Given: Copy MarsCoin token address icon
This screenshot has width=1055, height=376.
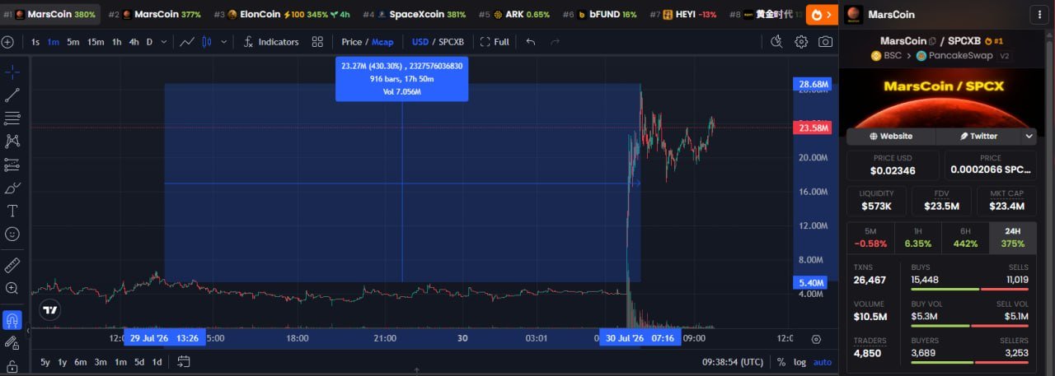Looking at the screenshot, I should [933, 41].
